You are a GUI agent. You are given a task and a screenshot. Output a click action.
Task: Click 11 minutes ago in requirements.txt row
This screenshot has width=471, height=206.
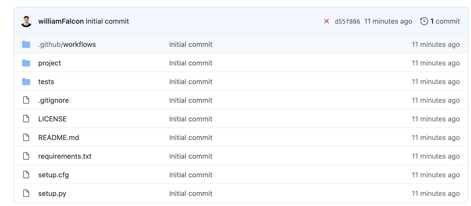pos(436,156)
